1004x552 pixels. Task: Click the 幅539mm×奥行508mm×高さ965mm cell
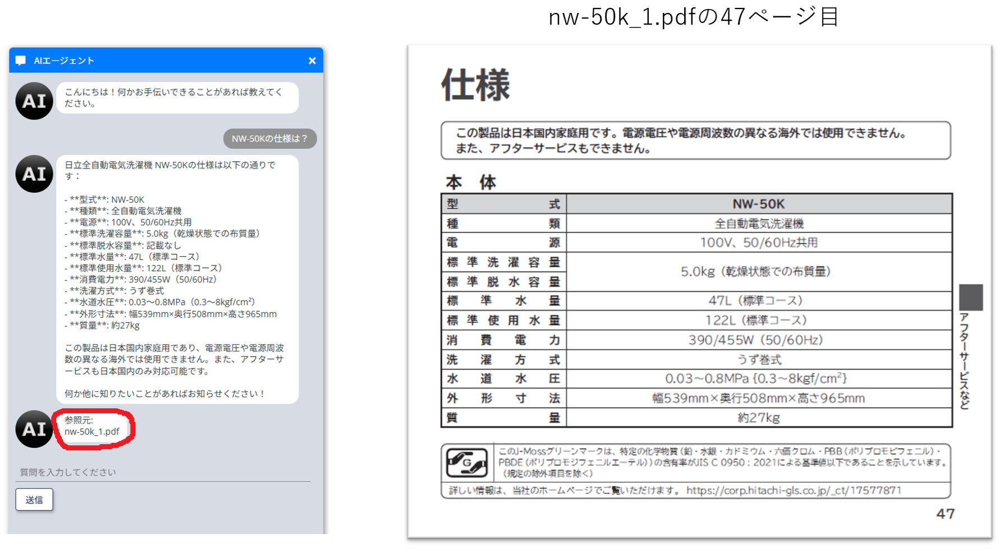point(759,398)
